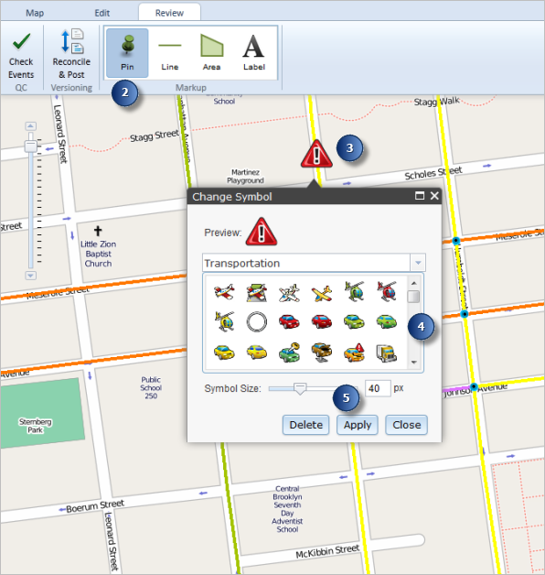The height and width of the screenshot is (575, 545).
Task: Open the Transportation category dropdown
Action: click(418, 263)
